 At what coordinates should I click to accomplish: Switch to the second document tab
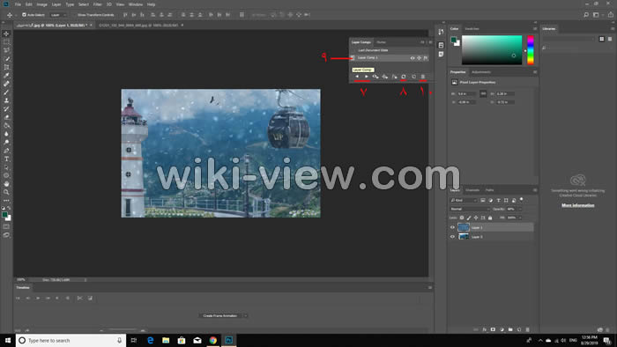pyautogui.click(x=138, y=26)
